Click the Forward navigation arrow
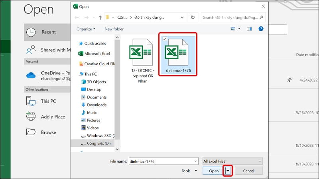 [x=87, y=18]
